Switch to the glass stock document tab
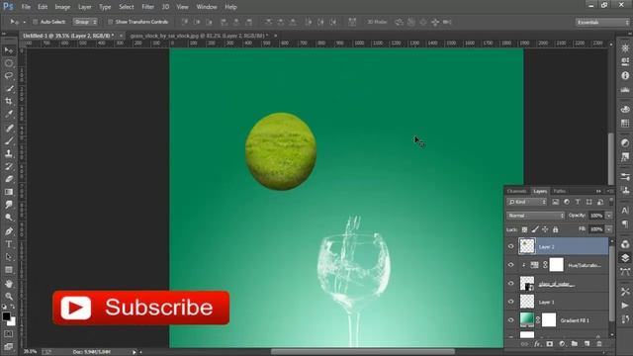The height and width of the screenshot is (356, 633). point(199,36)
